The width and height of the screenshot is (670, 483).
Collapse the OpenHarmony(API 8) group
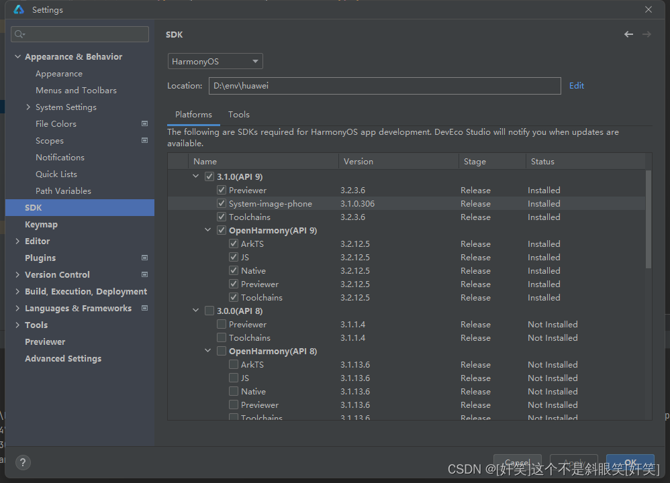coord(207,351)
